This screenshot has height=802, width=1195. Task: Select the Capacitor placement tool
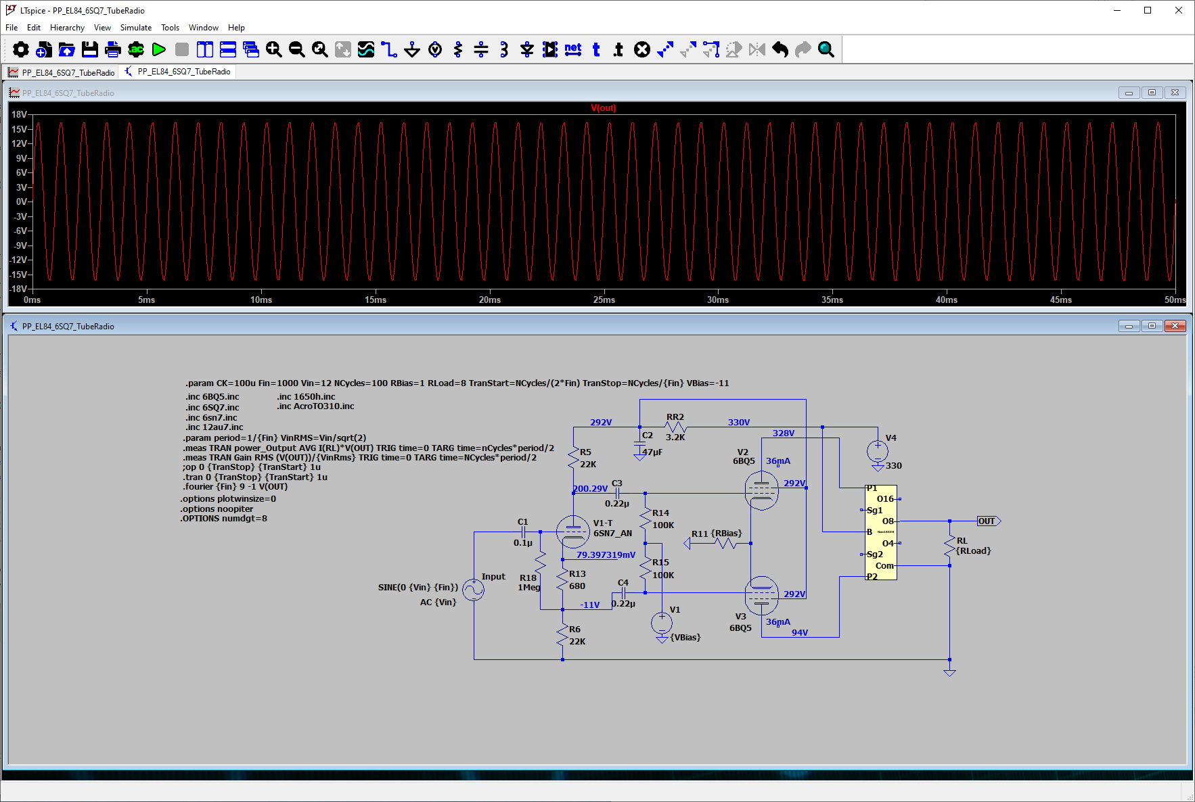(481, 49)
